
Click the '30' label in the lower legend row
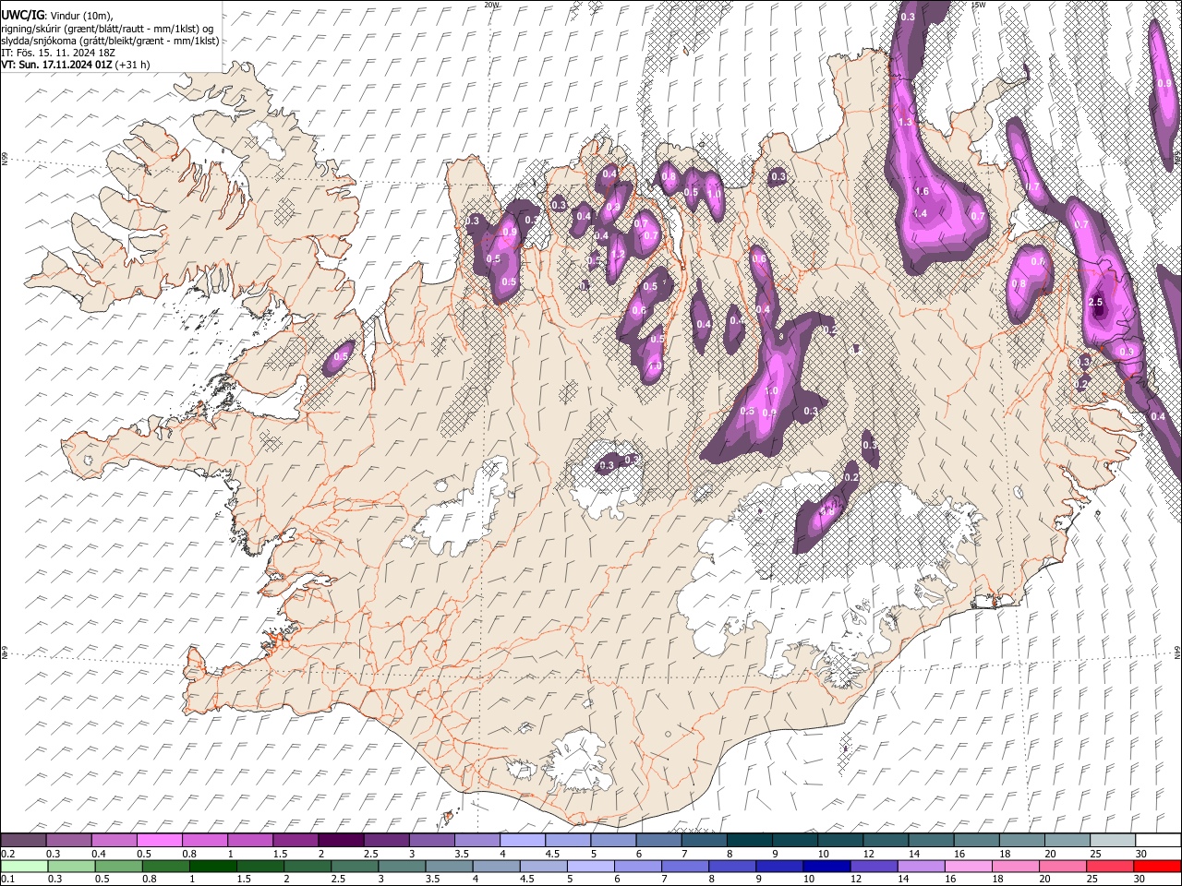point(1139,879)
